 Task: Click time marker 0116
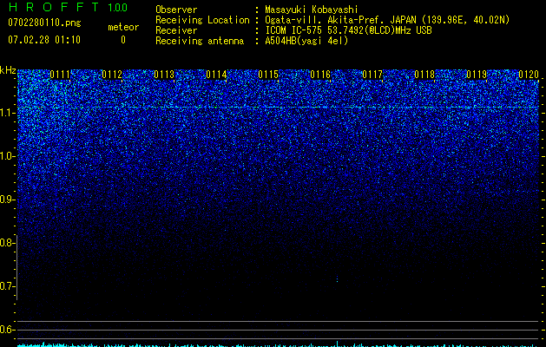click(x=320, y=75)
